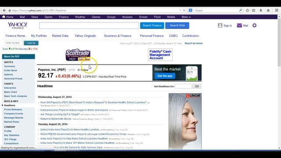
Task: Open Interactive chart link in sidebar
Action: tap(10, 88)
